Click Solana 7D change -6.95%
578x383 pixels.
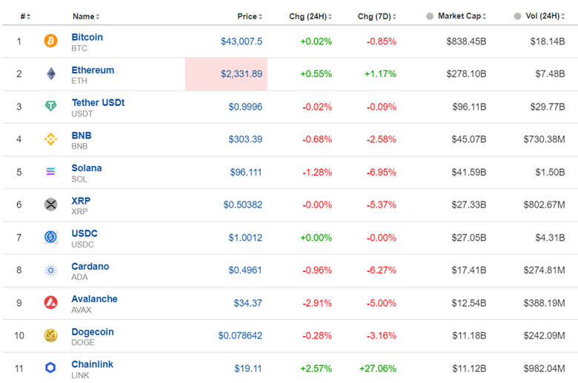point(381,172)
